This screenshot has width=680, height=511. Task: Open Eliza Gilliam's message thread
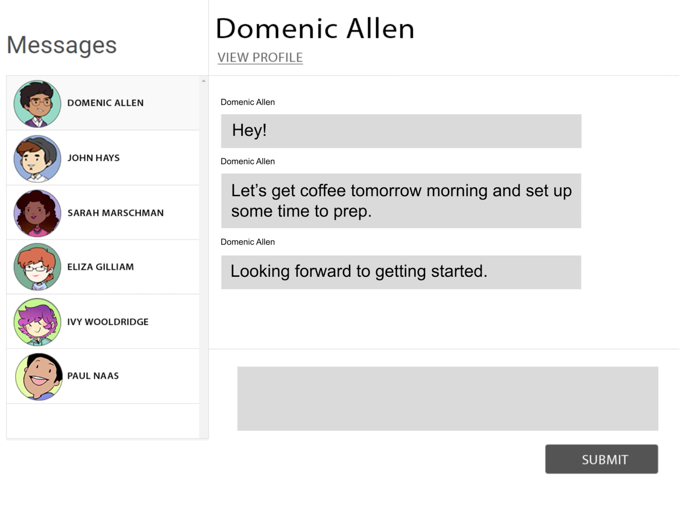100,267
